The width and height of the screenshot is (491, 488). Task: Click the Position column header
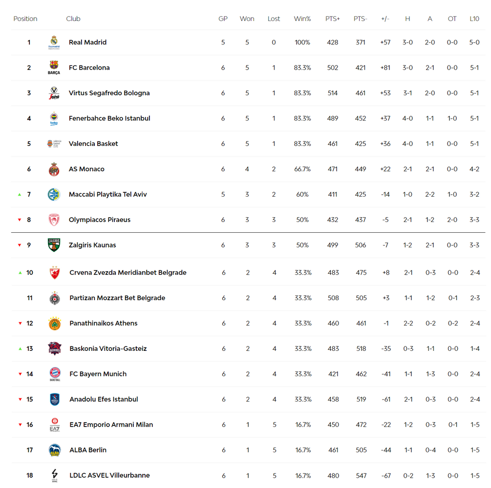[25, 19]
